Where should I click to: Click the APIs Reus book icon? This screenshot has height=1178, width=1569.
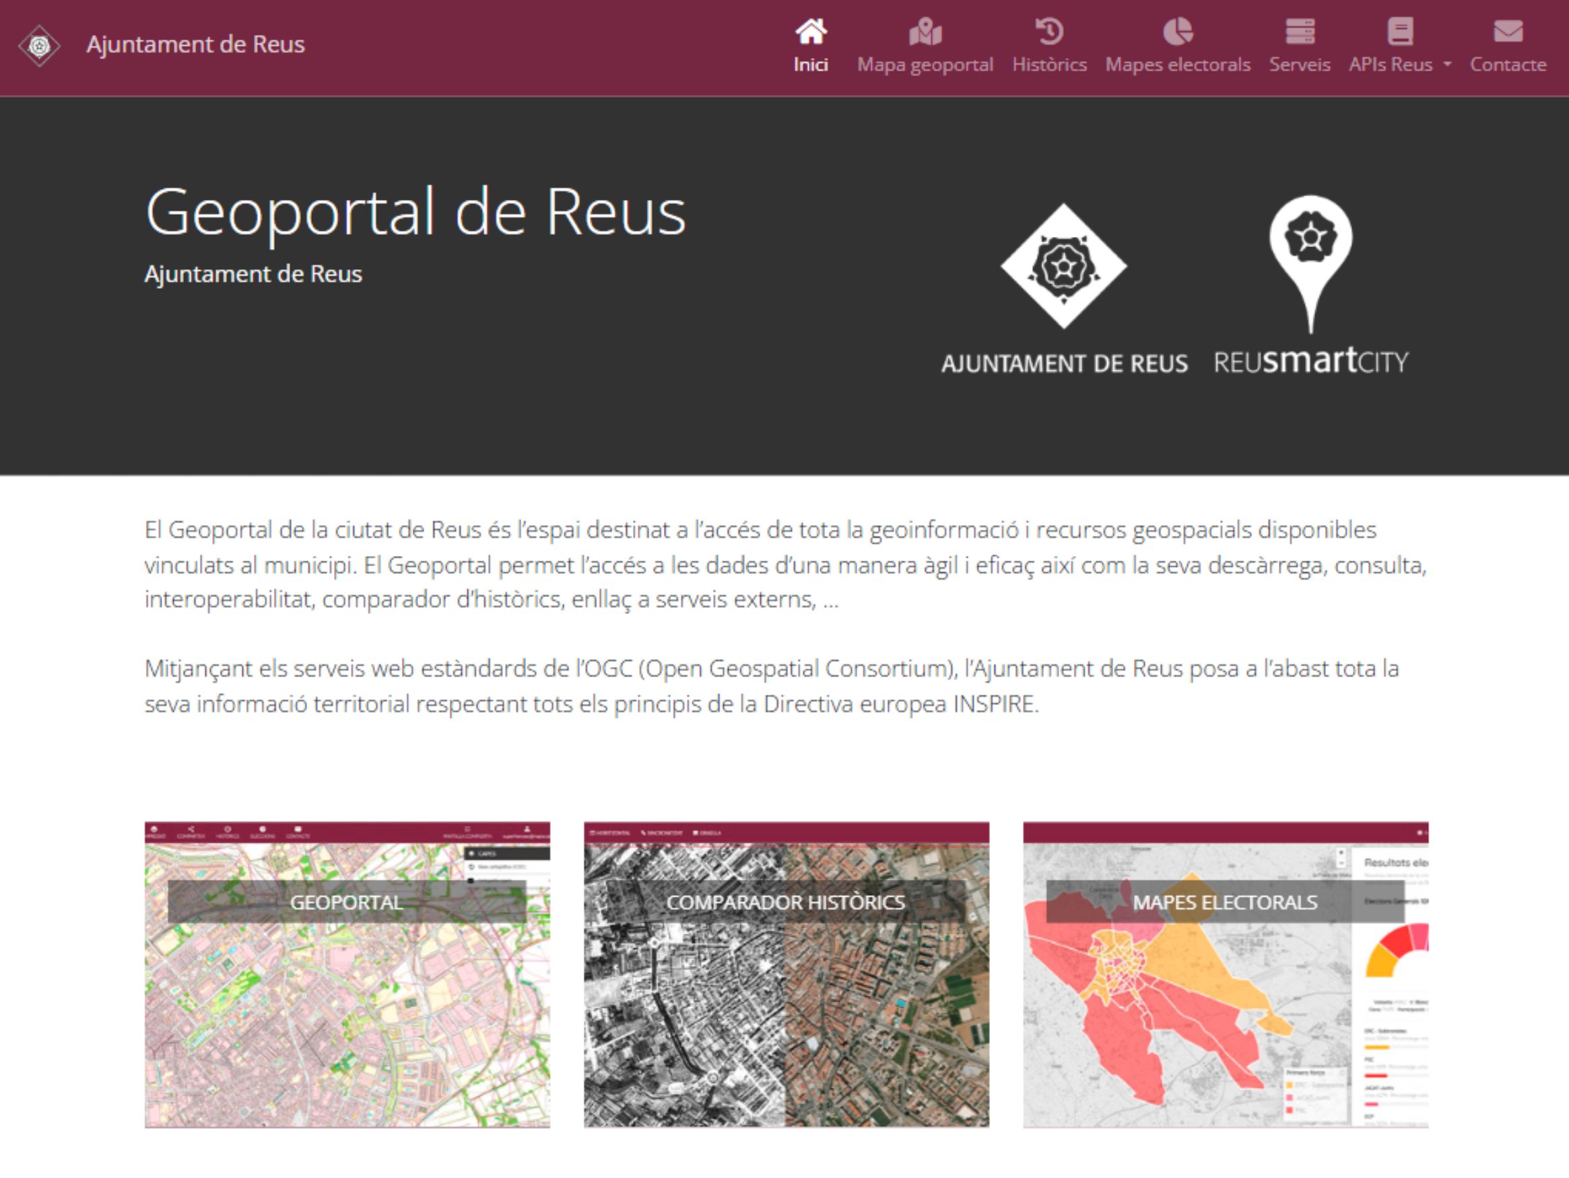[1399, 32]
